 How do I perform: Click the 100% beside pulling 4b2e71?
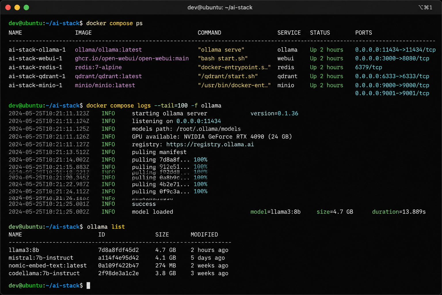click(x=201, y=184)
